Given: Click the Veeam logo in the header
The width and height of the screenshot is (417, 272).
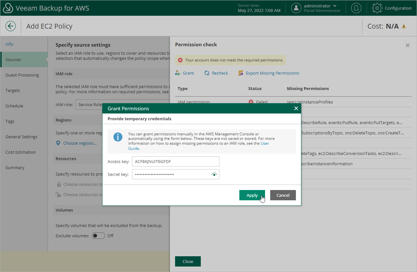Looking at the screenshot, I should [8, 8].
